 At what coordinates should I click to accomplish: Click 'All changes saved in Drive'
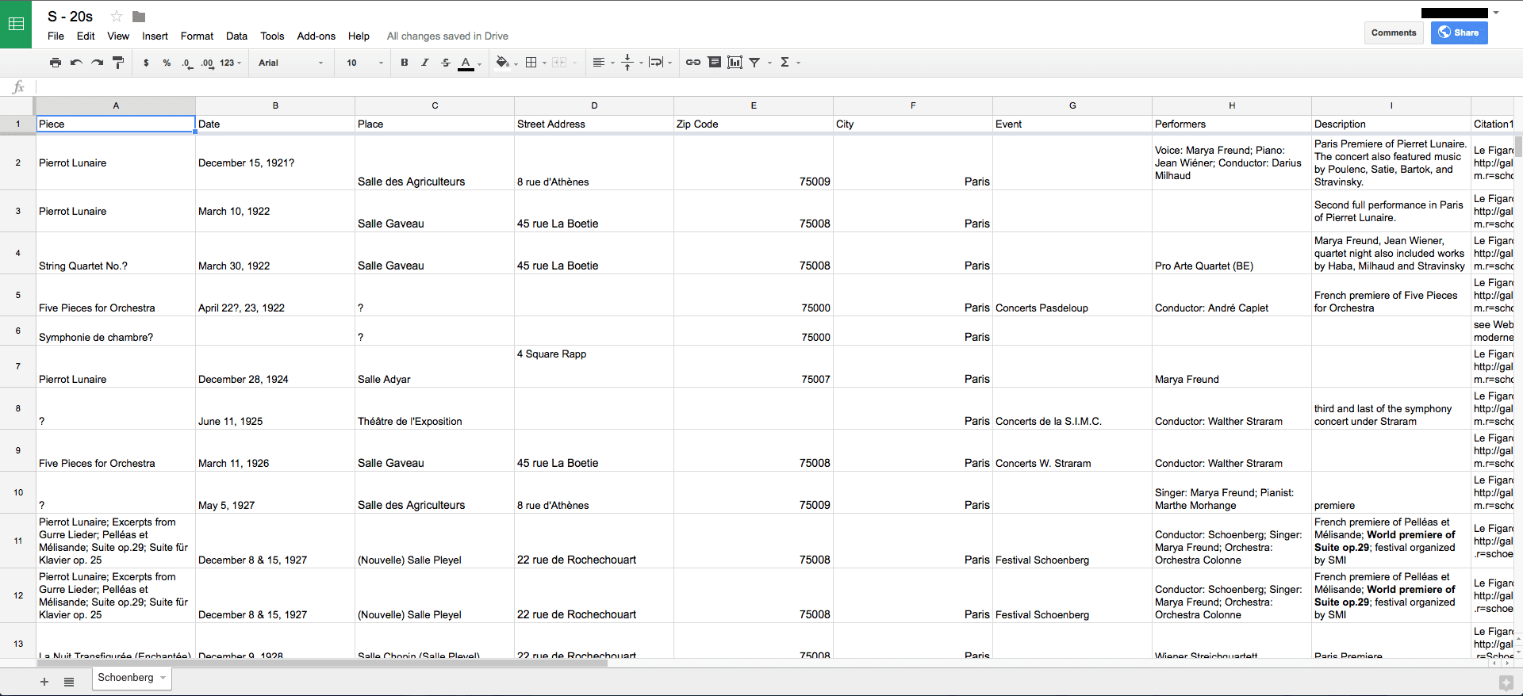coord(447,36)
